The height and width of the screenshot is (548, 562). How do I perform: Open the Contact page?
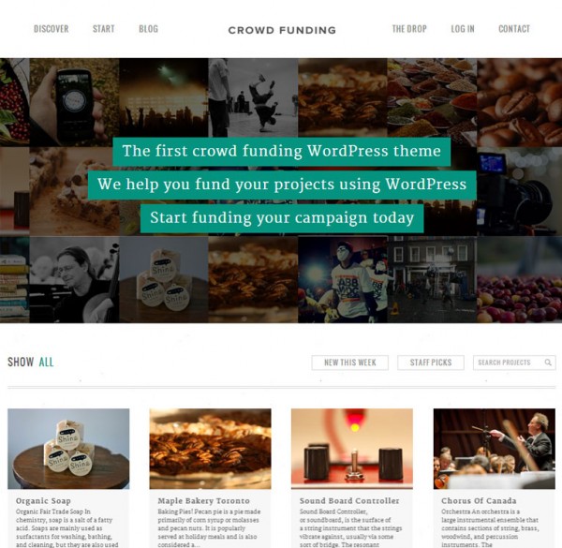click(514, 29)
